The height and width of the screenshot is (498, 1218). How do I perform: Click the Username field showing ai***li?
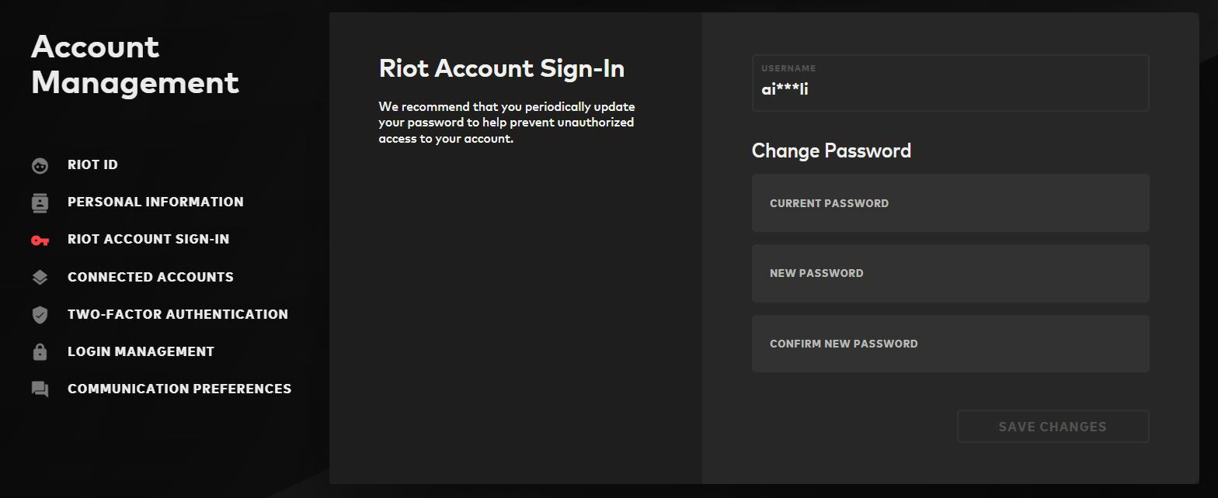950,83
